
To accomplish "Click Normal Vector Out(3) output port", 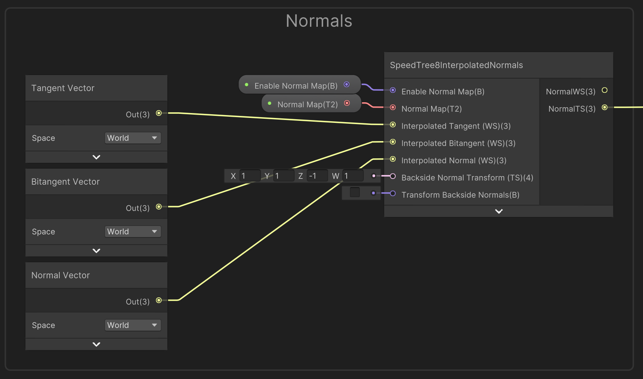I will [x=159, y=300].
